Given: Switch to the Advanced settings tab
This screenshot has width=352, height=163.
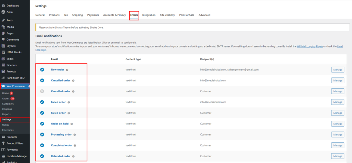Looking at the screenshot, I should pyautogui.click(x=204, y=15).
